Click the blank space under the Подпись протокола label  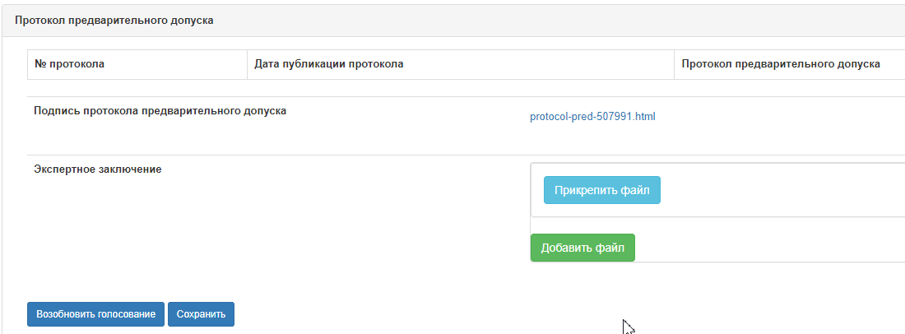click(165, 136)
